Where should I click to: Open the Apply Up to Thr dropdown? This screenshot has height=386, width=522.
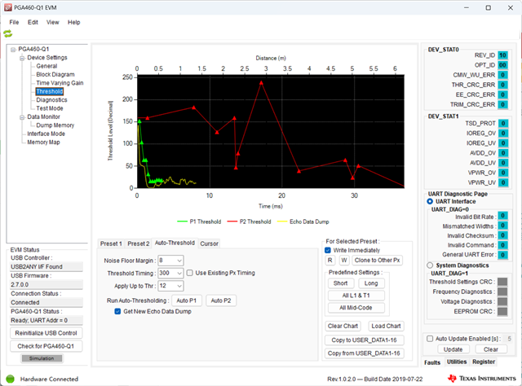click(x=179, y=286)
